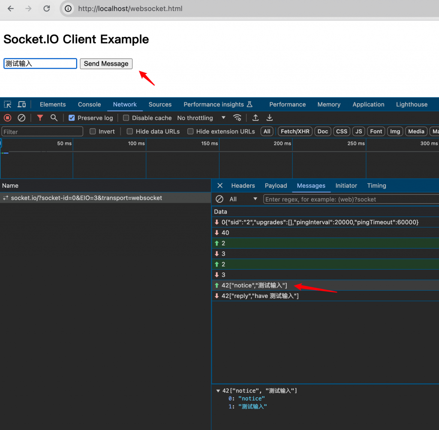
Task: Open the Headers tab
Action: (243, 186)
